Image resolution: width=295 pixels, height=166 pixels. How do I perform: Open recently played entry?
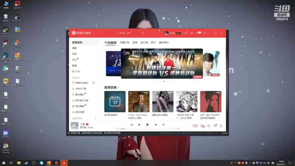point(78,94)
